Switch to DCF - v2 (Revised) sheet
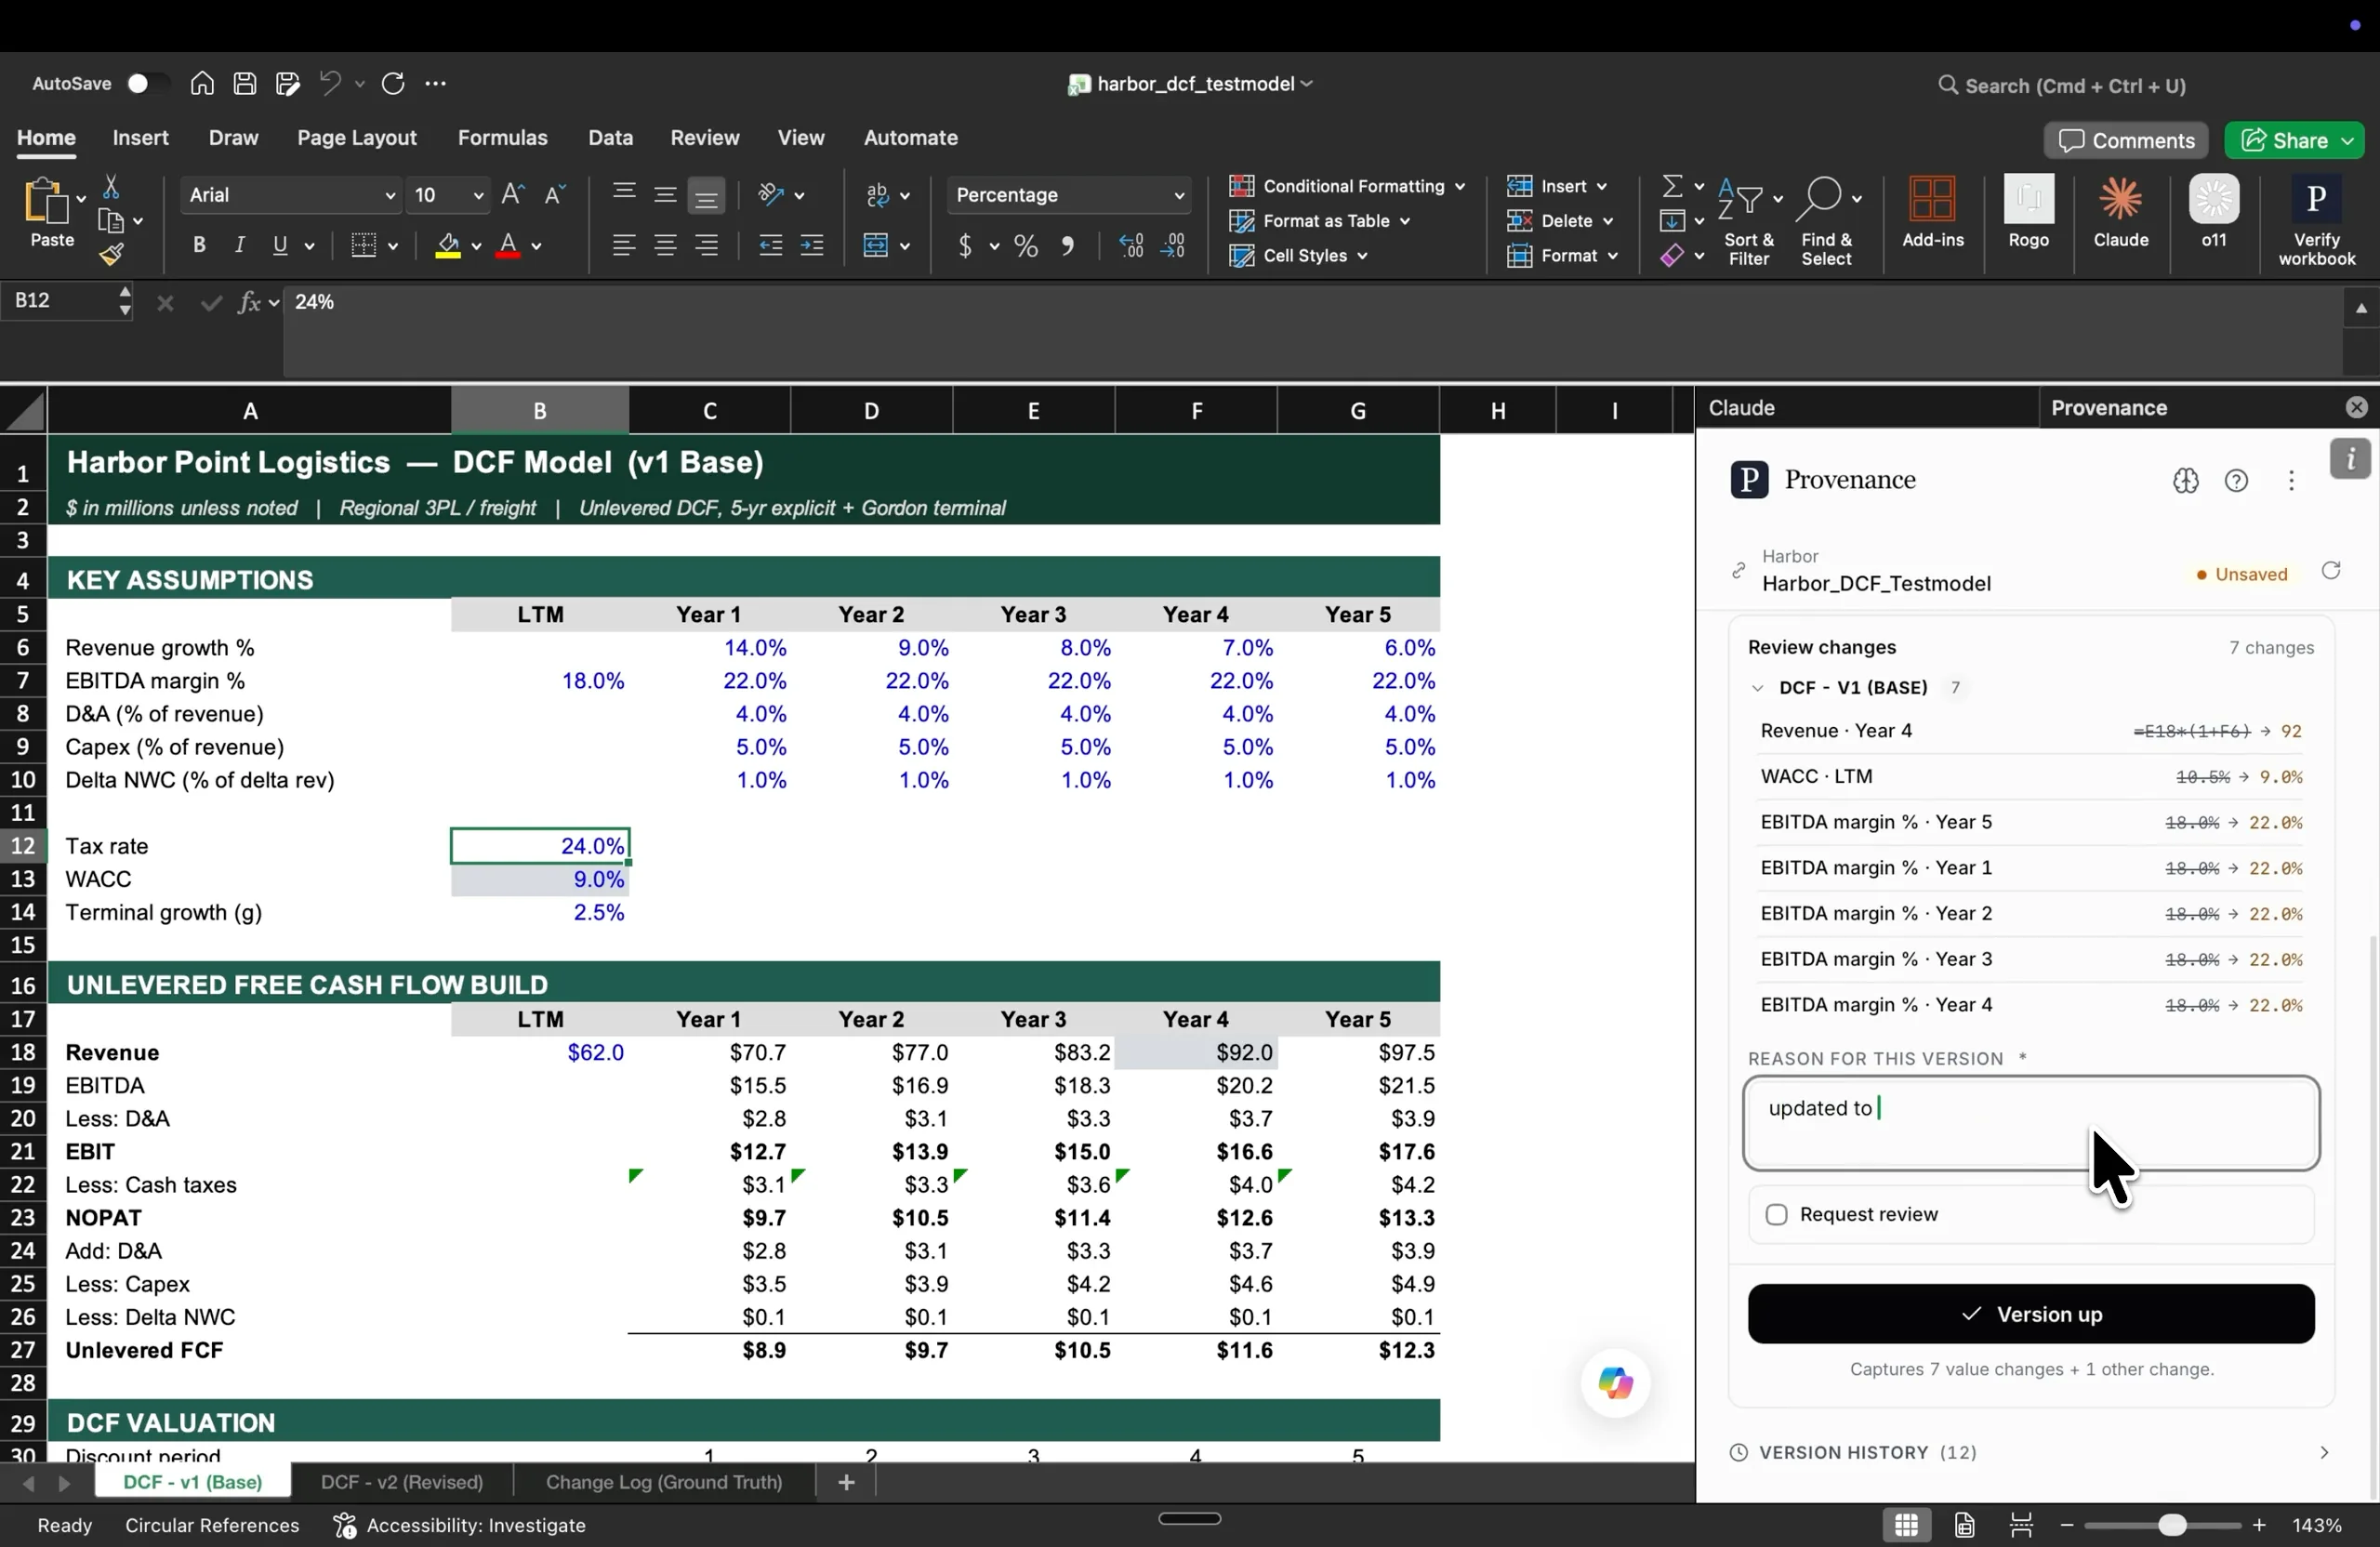Viewport: 2380px width, 1547px height. tap(402, 1482)
